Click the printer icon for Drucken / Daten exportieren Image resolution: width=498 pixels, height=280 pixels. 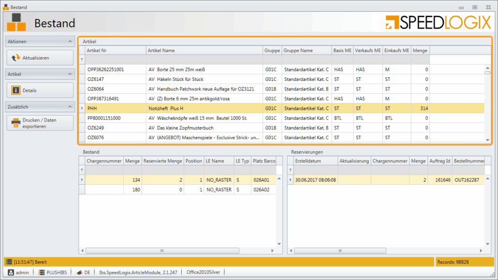coord(15,123)
